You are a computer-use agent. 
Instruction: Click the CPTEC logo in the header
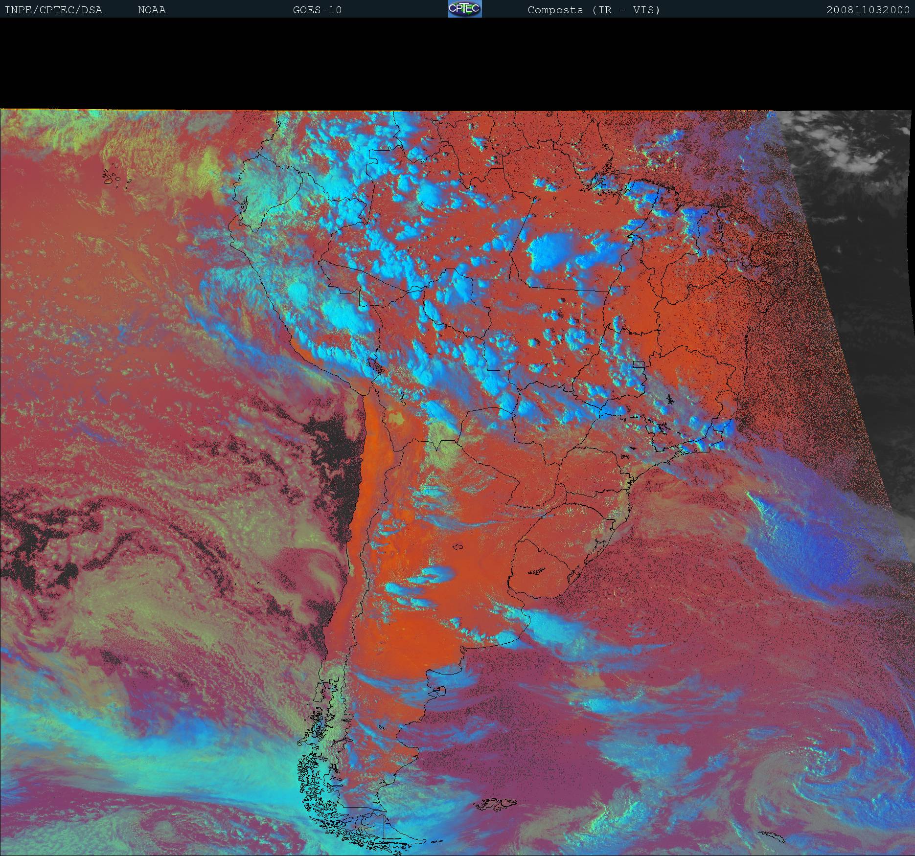coord(465,9)
